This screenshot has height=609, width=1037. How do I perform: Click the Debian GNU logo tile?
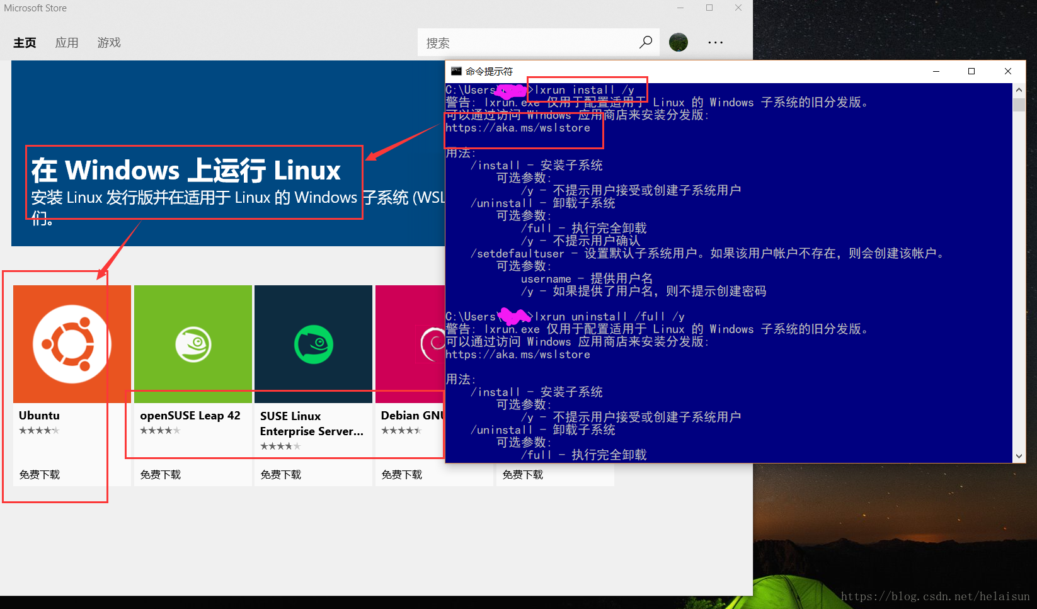click(x=410, y=344)
